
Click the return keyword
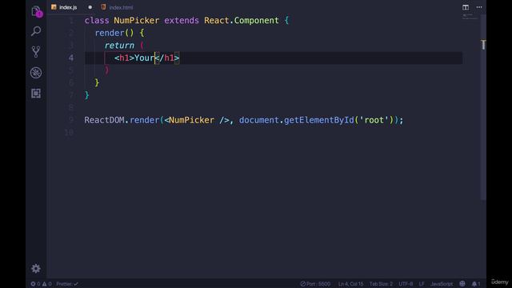119,46
